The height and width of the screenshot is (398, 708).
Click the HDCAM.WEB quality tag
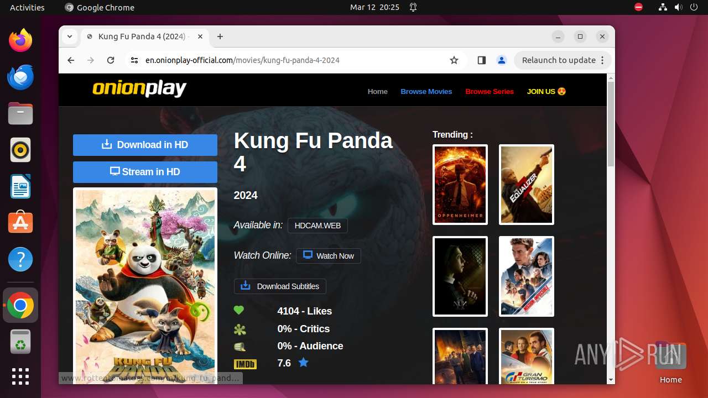[x=317, y=226]
